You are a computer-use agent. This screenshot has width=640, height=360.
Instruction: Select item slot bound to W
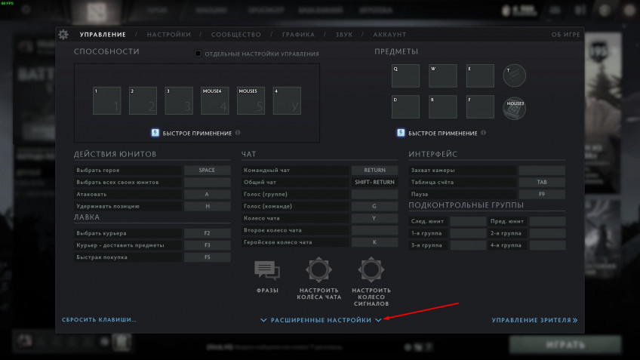(443, 75)
